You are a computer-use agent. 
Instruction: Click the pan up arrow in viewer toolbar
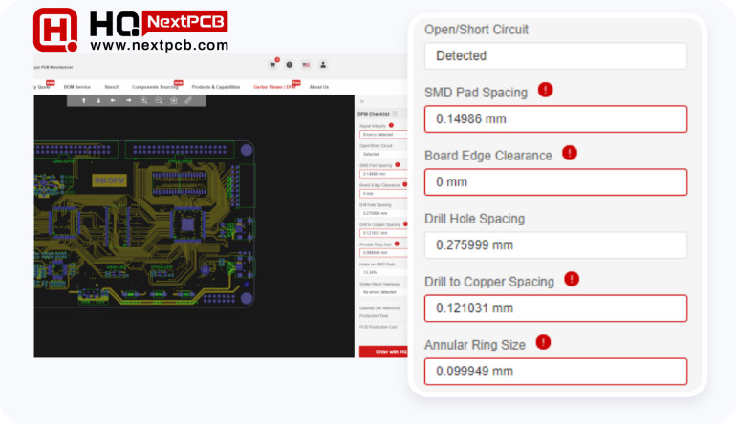tap(84, 100)
